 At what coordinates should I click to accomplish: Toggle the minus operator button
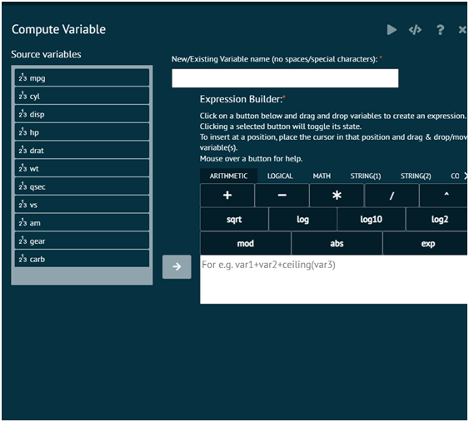[282, 195]
